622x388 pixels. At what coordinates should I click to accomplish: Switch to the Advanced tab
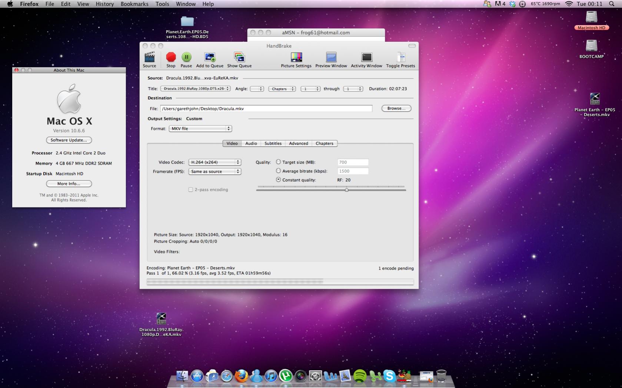click(x=299, y=144)
